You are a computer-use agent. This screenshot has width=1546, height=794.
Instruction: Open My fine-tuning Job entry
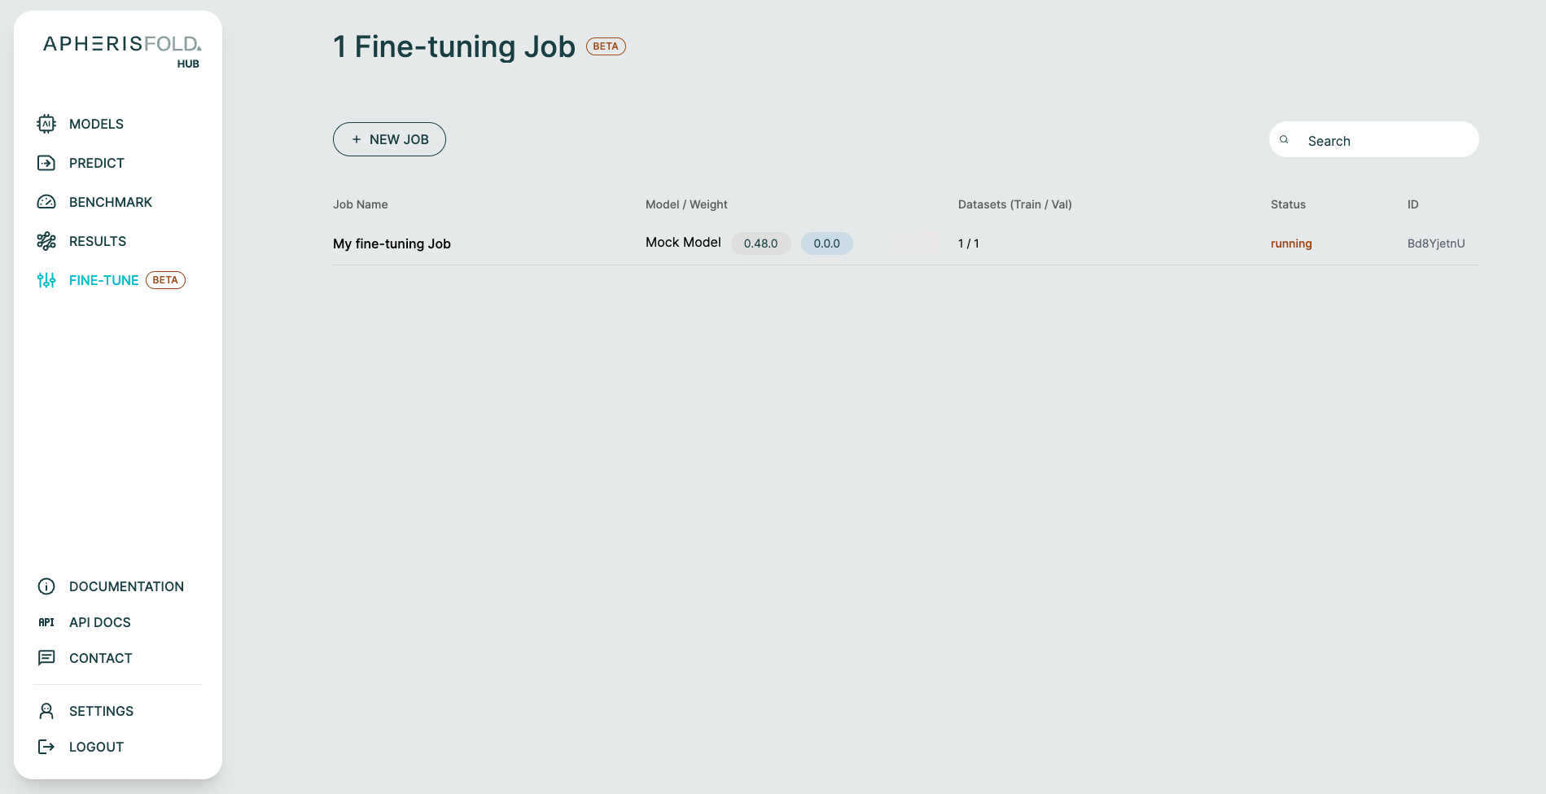(392, 243)
